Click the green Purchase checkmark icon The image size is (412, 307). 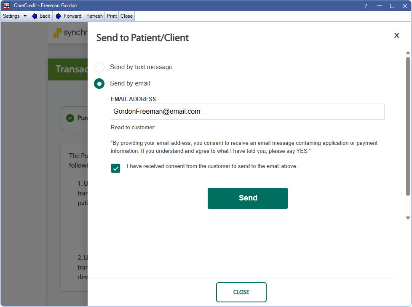pos(70,118)
